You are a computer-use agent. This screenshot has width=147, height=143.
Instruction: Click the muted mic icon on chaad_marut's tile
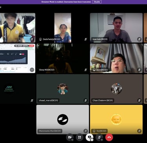85,100
